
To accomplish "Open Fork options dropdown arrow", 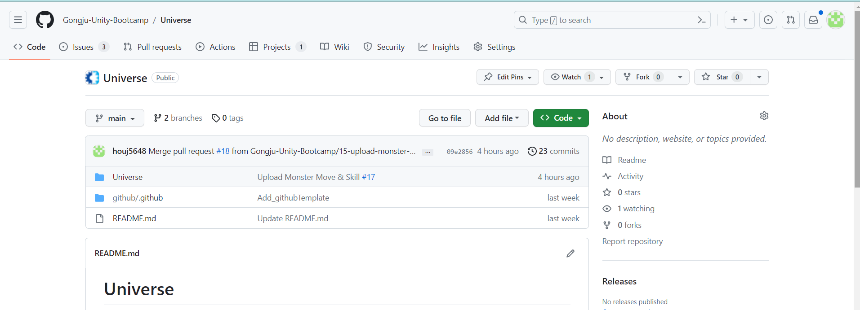I will (x=680, y=77).
